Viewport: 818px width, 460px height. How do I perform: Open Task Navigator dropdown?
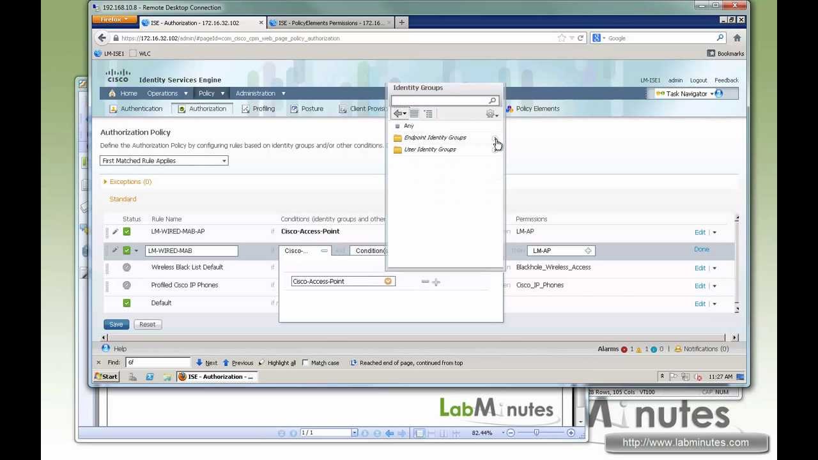coord(711,94)
